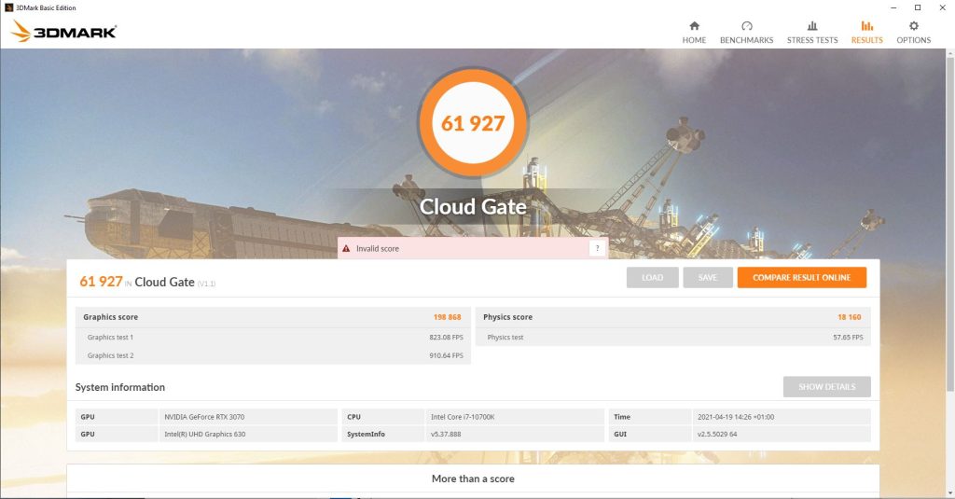Screen dimensions: 955x499
Task: Click the 910.64 FPS value
Action: (446, 355)
